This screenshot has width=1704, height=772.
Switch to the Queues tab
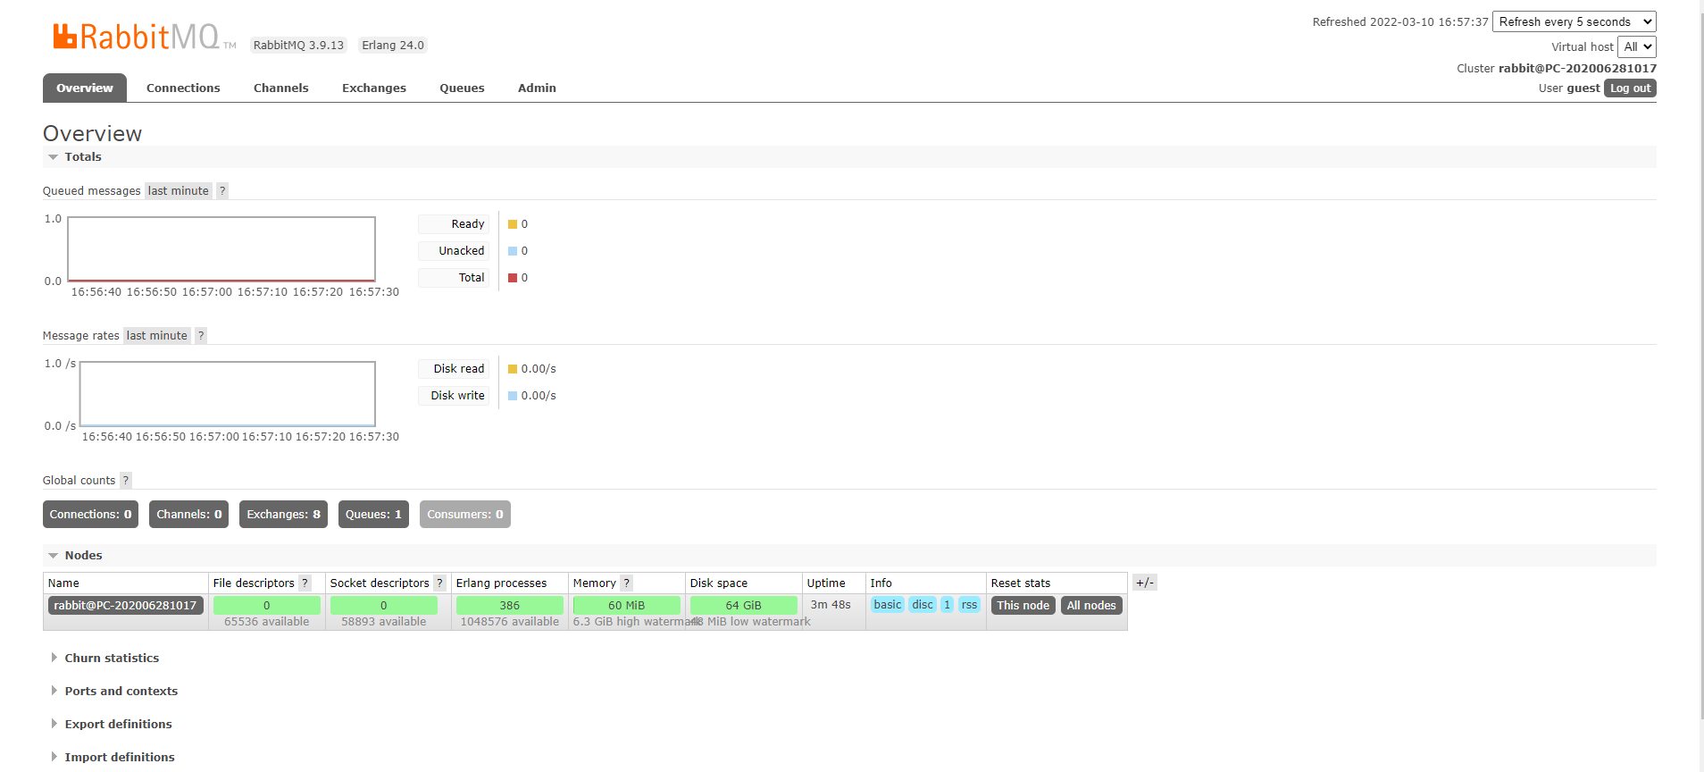click(x=462, y=88)
